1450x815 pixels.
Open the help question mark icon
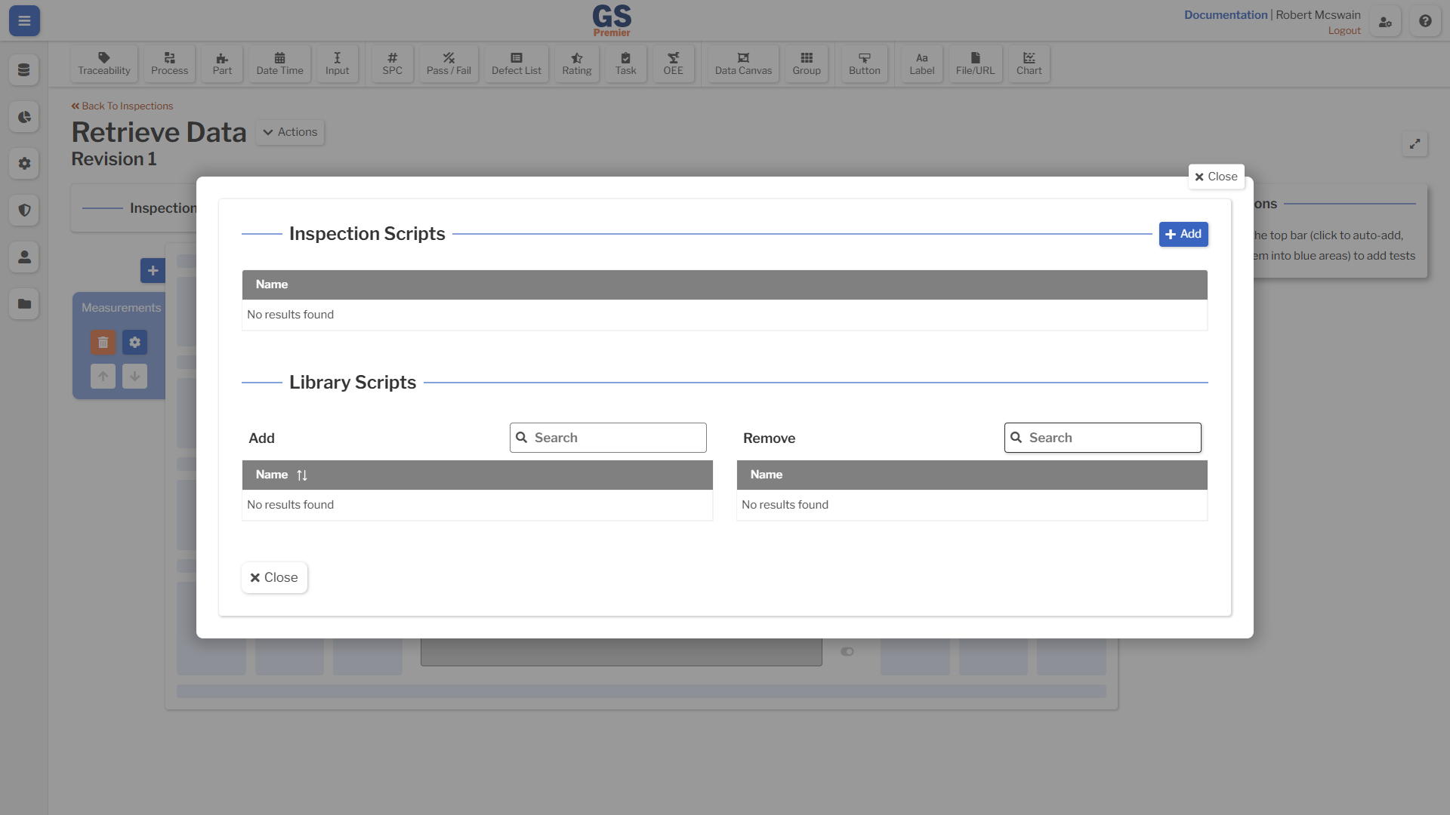(1425, 22)
